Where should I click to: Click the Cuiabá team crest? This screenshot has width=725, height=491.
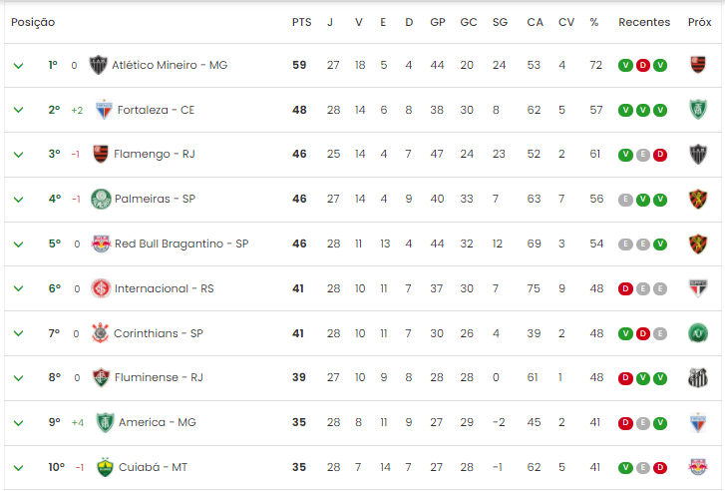105,467
